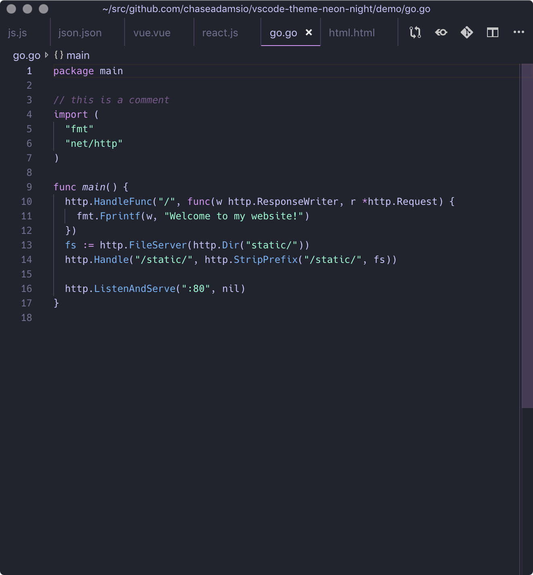Click the eye-arrow preview icon in toolbar

coord(441,32)
